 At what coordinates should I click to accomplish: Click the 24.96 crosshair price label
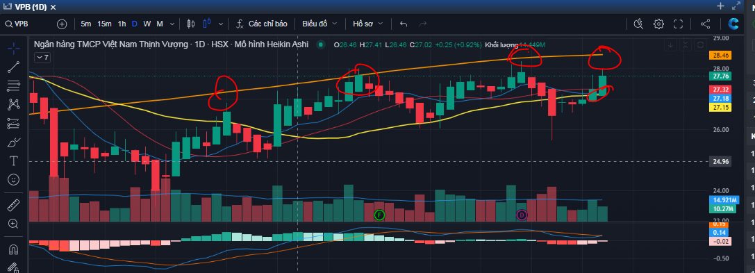(x=721, y=162)
